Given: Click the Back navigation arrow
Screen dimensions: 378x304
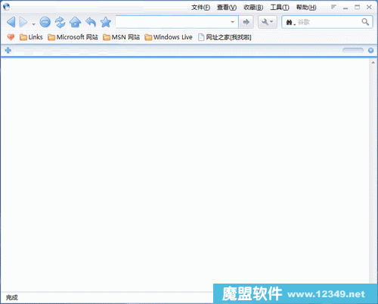Looking at the screenshot, I should coord(11,22).
